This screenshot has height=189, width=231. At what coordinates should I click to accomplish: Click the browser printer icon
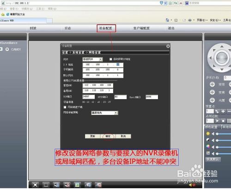click(190, 20)
